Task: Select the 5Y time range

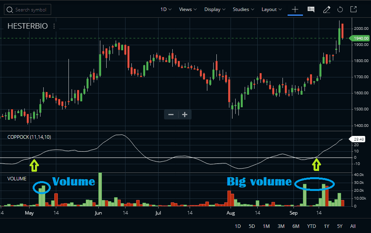Action: tap(340, 226)
